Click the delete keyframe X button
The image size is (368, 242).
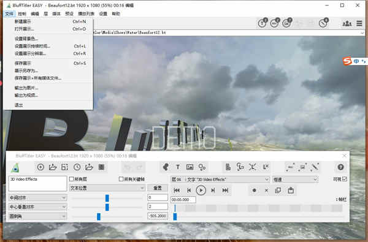click(x=266, y=191)
